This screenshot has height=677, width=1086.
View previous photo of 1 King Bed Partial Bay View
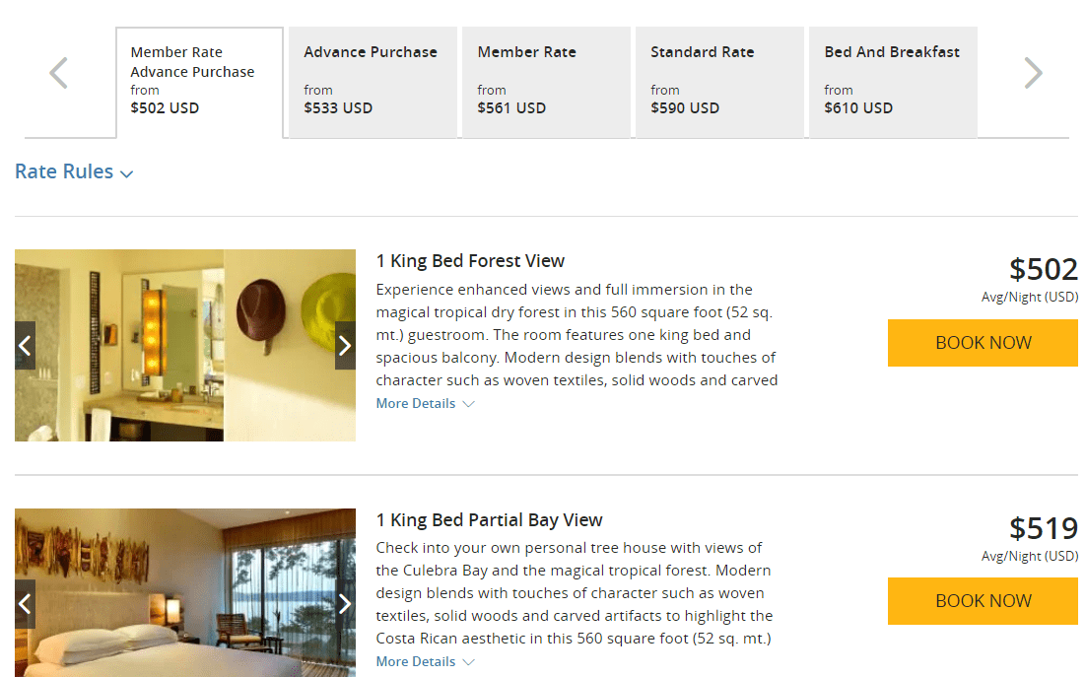click(25, 603)
